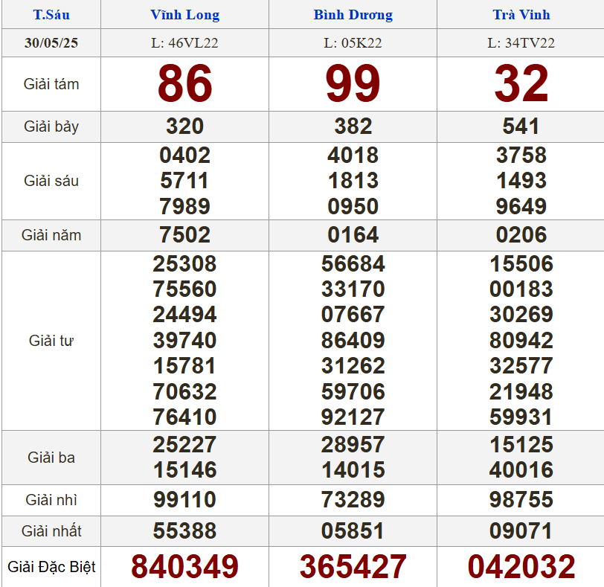Click the ticket code L: 05K22
The width and height of the screenshot is (604, 587).
(x=353, y=43)
